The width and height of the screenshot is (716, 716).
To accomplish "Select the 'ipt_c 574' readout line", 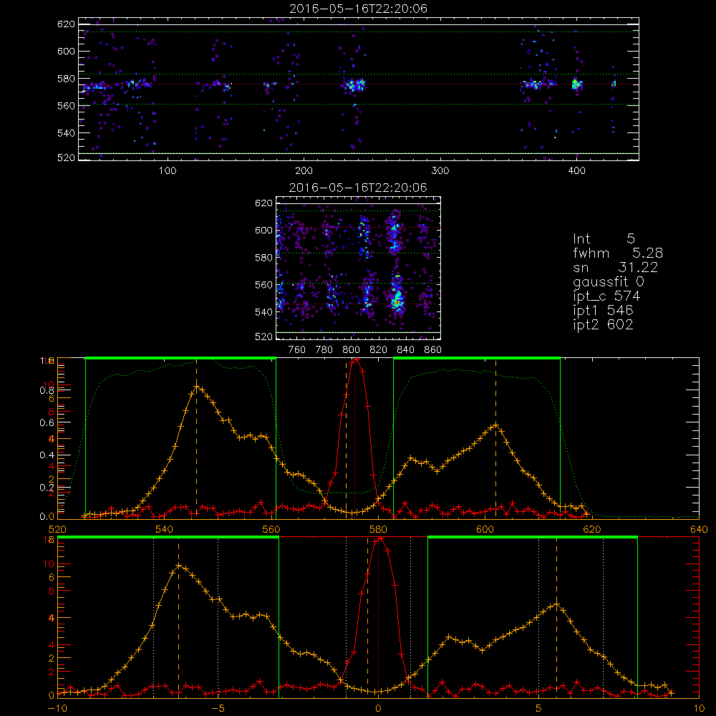I will tap(607, 296).
